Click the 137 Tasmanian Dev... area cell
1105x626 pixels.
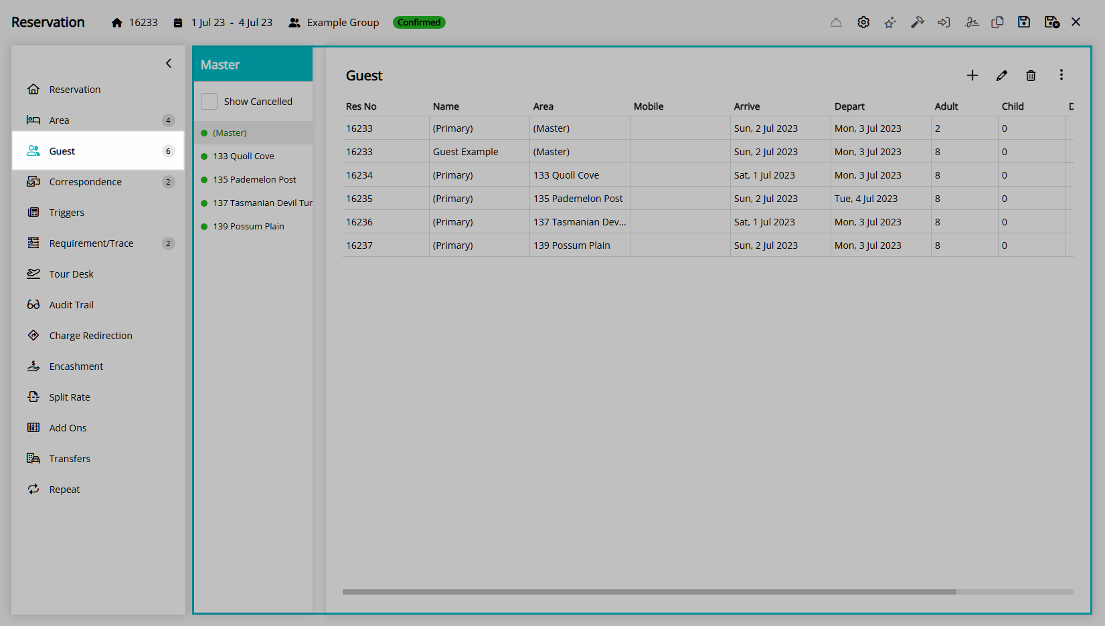point(580,222)
